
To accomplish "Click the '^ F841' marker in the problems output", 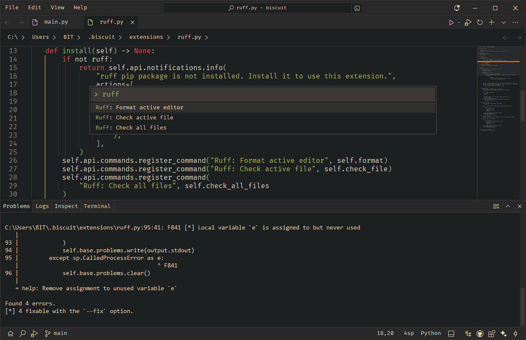I will point(167,265).
